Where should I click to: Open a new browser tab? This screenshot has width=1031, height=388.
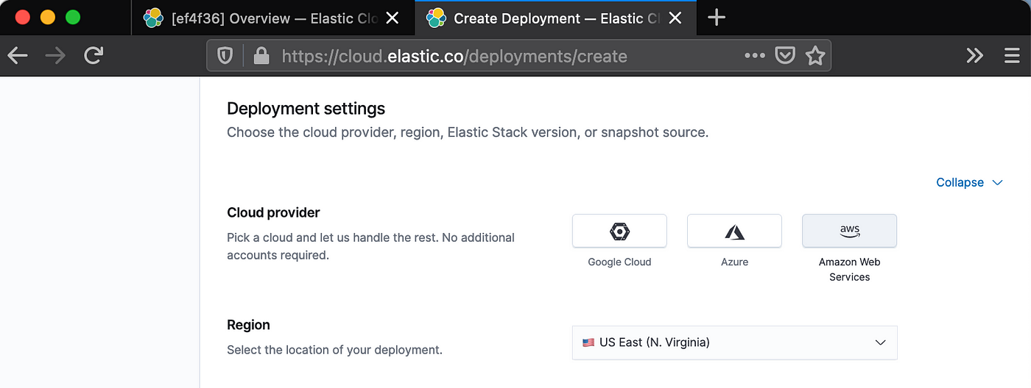716,18
